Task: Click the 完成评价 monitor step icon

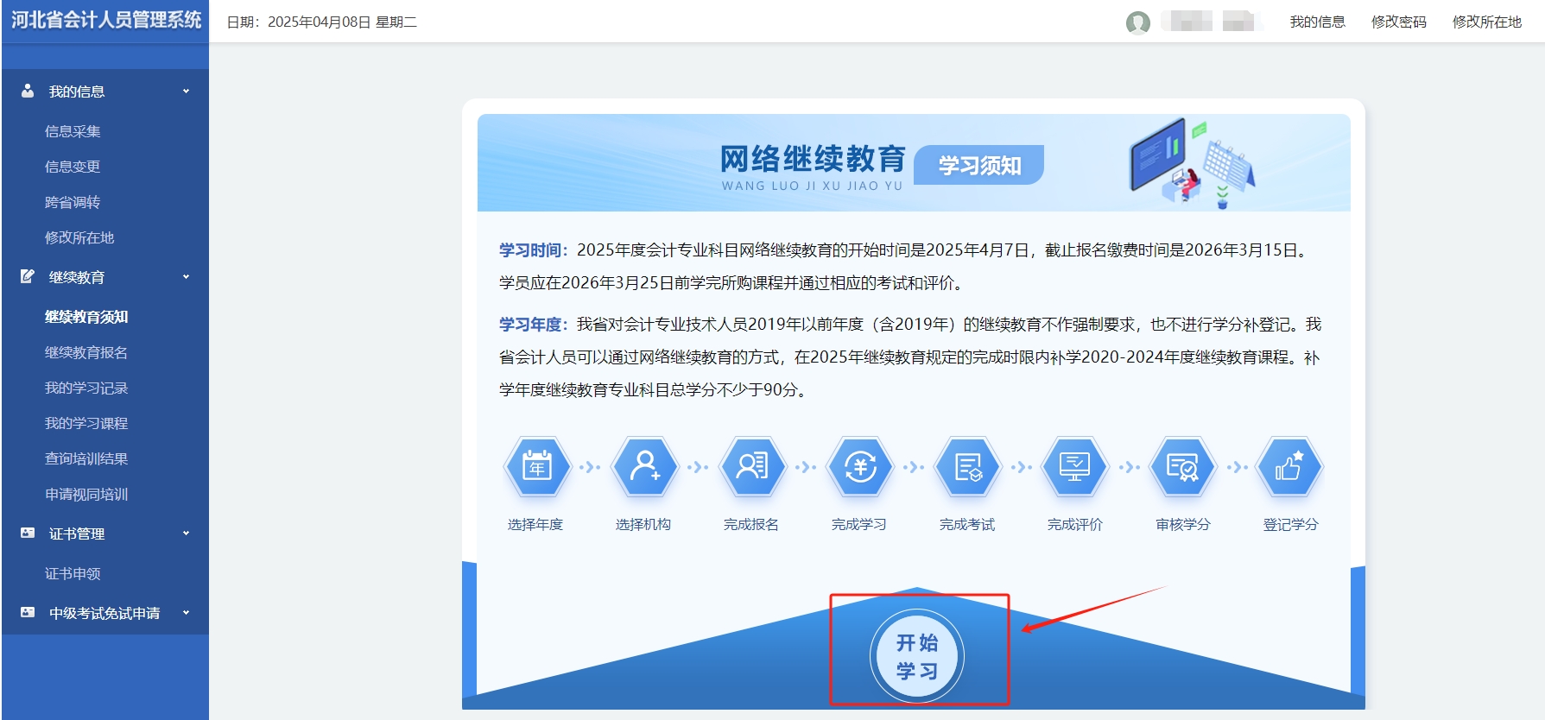Action: (1075, 467)
